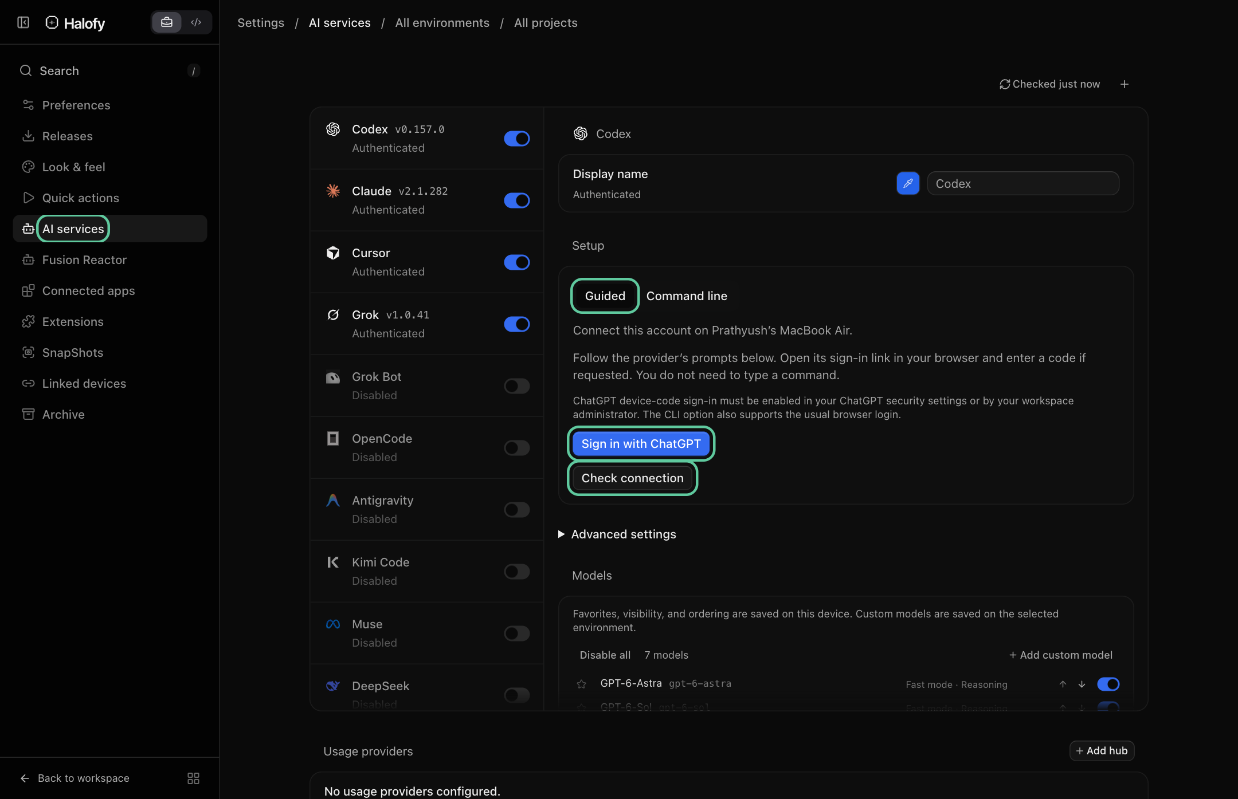
Task: Click the Settings breadcrumb
Action: pyautogui.click(x=261, y=23)
